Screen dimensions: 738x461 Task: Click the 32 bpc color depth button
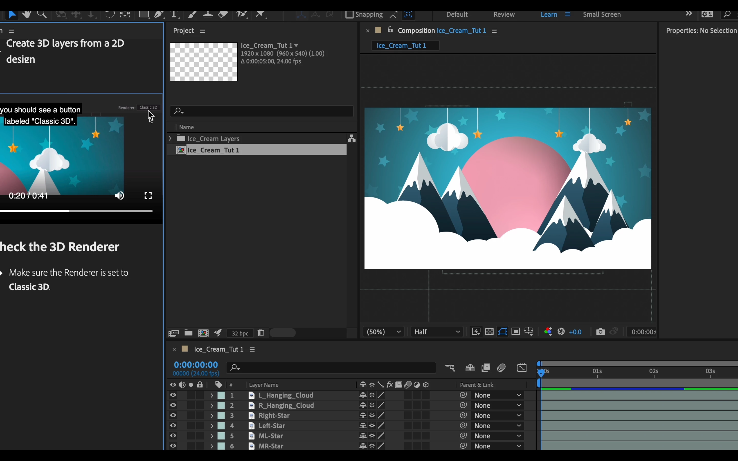click(240, 333)
